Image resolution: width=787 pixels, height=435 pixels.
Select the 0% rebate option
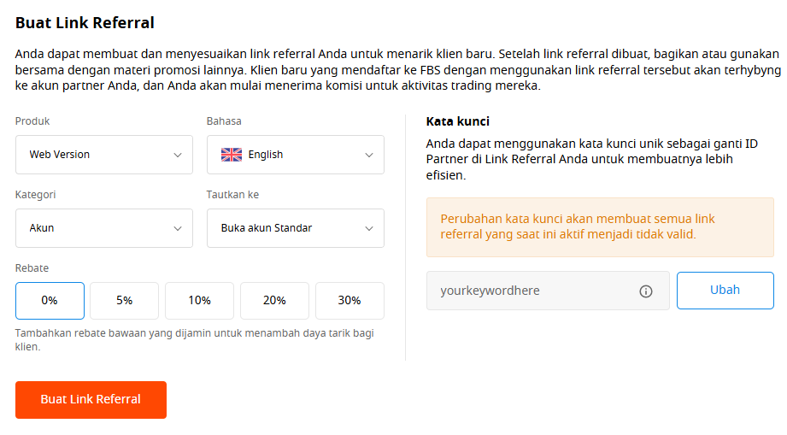(x=50, y=301)
